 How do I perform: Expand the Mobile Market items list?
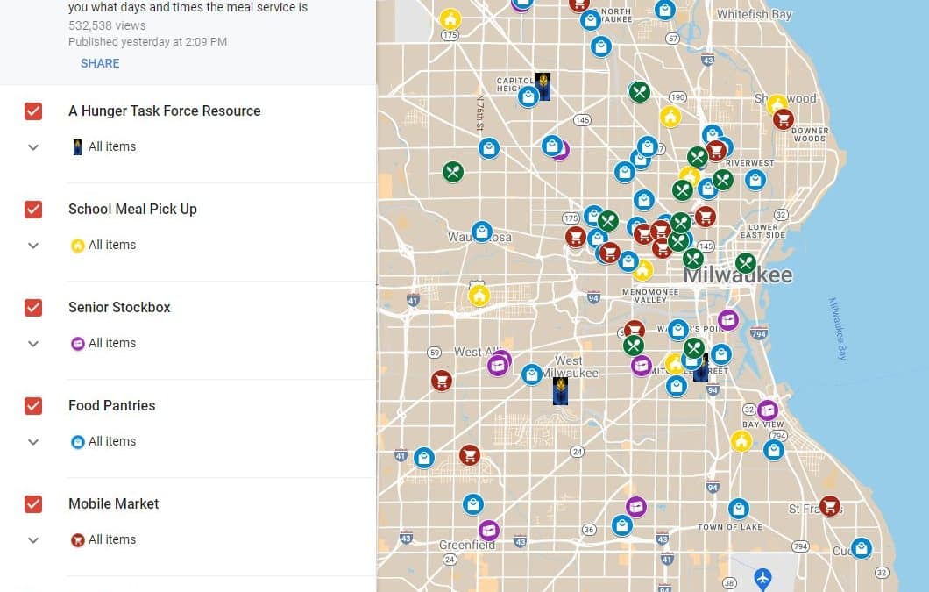(x=33, y=540)
